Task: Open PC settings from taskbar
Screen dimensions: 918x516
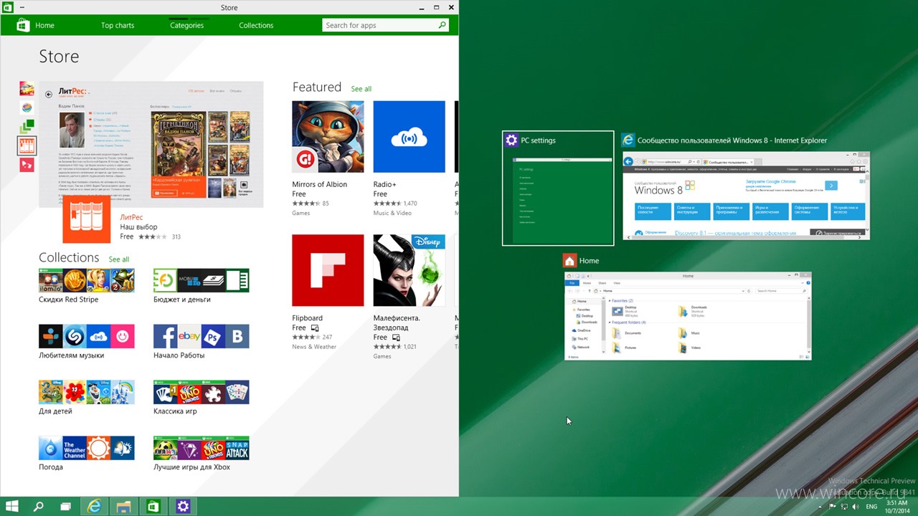Action: [x=182, y=507]
